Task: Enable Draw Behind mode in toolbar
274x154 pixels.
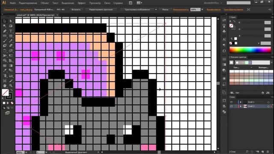Action: pos(8,108)
